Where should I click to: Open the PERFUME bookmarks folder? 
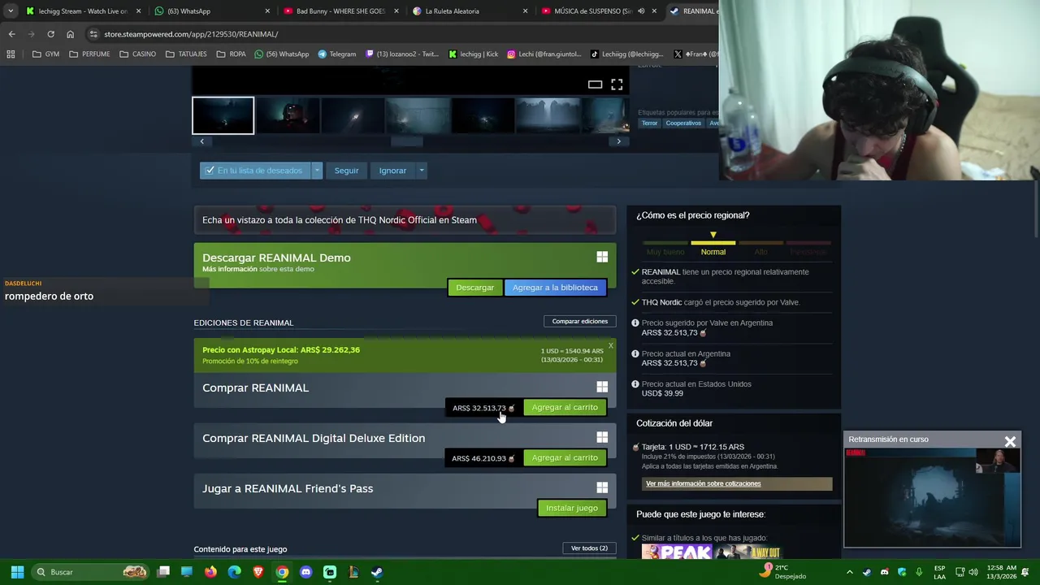tap(89, 54)
